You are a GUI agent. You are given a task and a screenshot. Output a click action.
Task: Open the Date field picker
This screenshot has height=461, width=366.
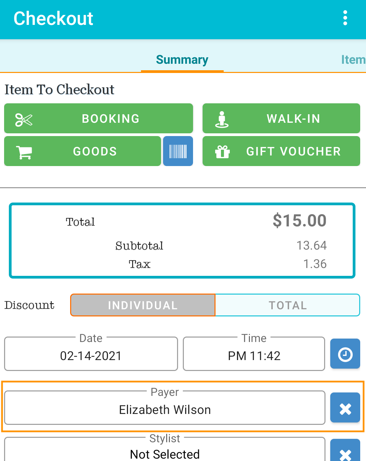(x=91, y=354)
